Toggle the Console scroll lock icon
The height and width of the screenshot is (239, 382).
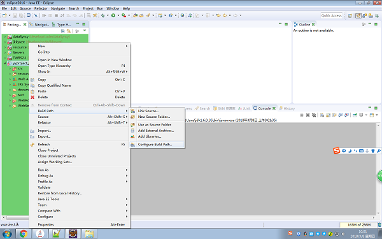(x=328, y=115)
